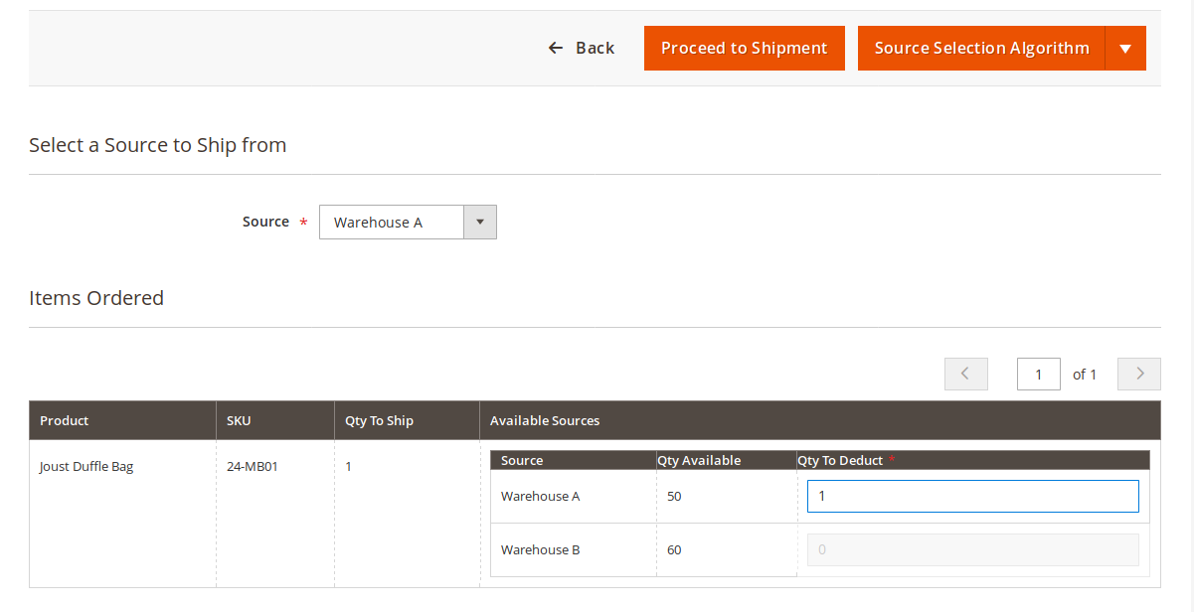Open the Source dropdown showing Warehouse A
Viewport: 1194px width, 612px height.
[x=408, y=223]
